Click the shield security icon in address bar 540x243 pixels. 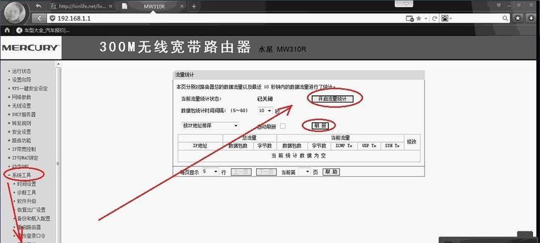(52, 18)
